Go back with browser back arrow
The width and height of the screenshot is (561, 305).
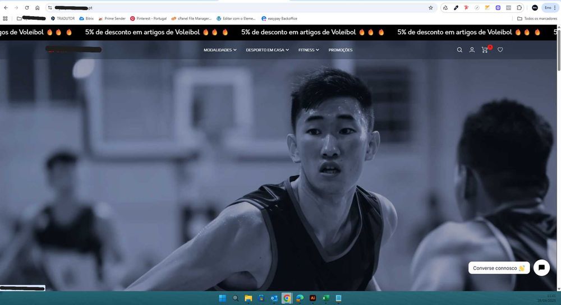click(6, 7)
